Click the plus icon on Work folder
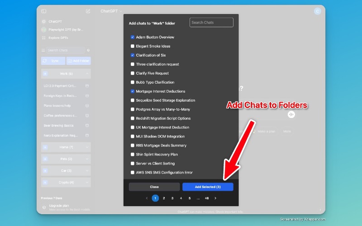The height and width of the screenshot is (226, 362). pyautogui.click(x=45, y=74)
